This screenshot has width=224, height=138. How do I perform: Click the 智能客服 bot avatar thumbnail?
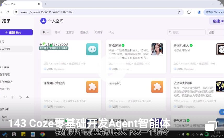[x=157, y=49]
